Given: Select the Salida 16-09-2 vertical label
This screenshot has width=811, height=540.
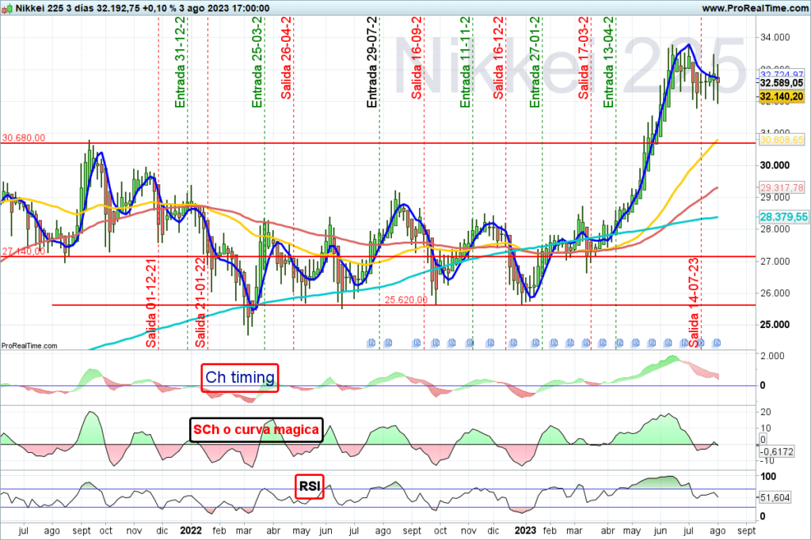Looking at the screenshot, I should pyautogui.click(x=417, y=58).
